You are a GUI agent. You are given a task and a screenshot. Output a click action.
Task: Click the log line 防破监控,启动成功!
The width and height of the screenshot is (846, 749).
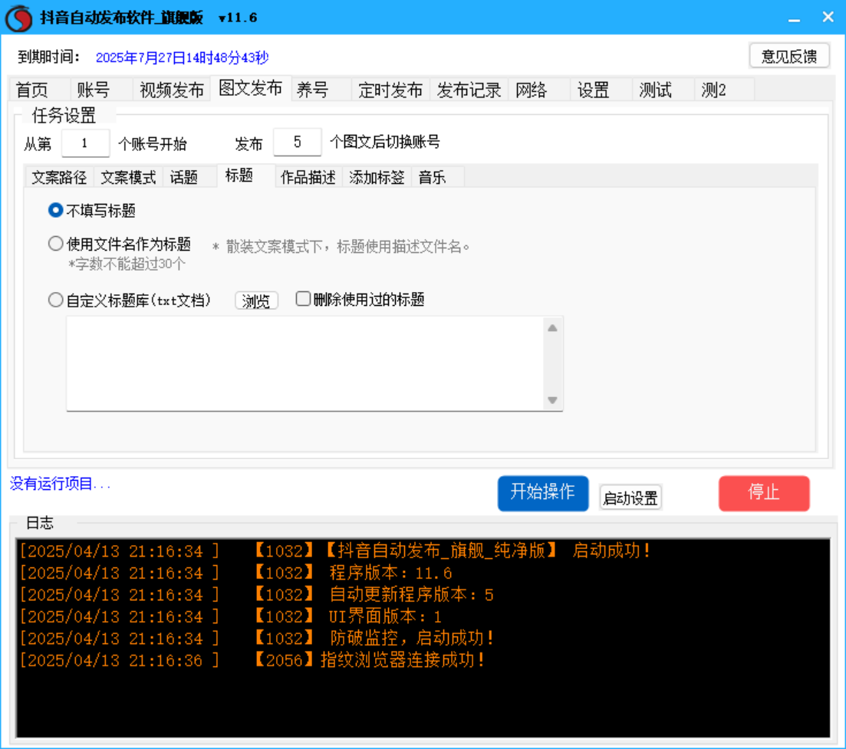click(x=257, y=638)
